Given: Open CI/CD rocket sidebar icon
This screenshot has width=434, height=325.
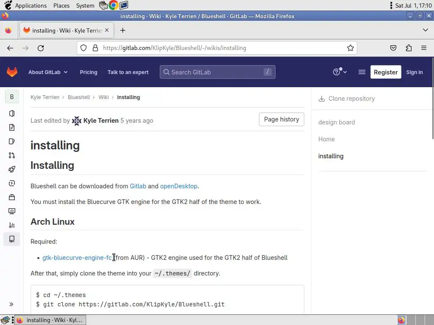Looking at the screenshot, I should pyautogui.click(x=12, y=169).
